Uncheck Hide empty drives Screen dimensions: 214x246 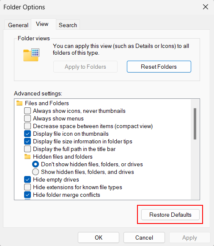pos(27,179)
